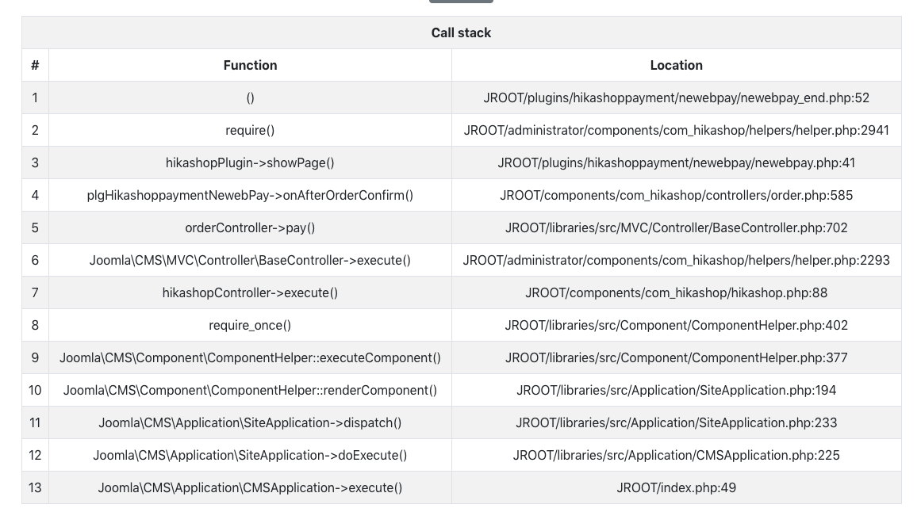Viewport: 921px width, 512px height.
Task: Click the helper.php:2293 location cell
Action: point(676,261)
